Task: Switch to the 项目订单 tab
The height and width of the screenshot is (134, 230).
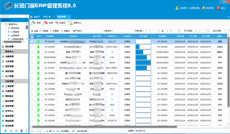Action: pyautogui.click(x=47, y=17)
